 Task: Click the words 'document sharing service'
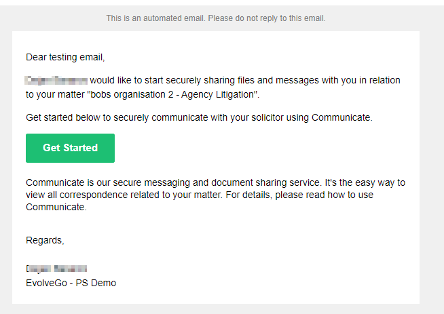(x=261, y=182)
